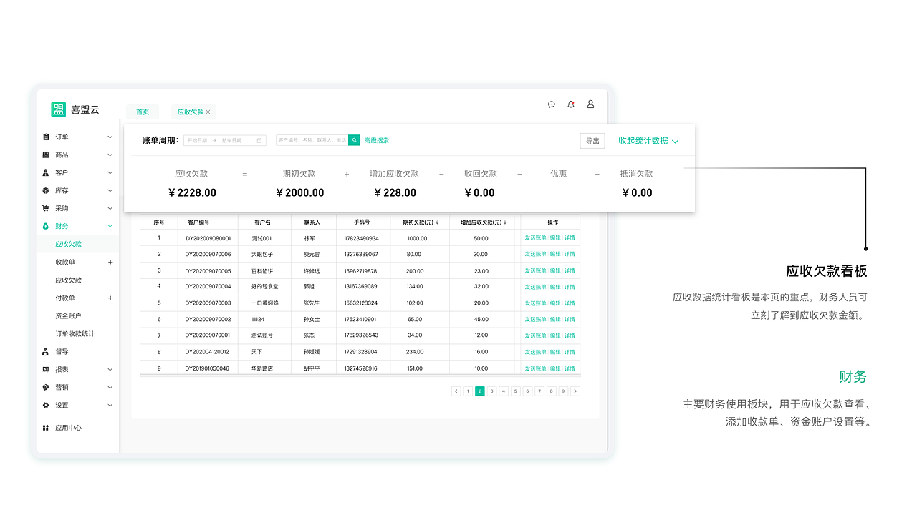Collapse statistics via 收起统计数据

click(x=648, y=141)
